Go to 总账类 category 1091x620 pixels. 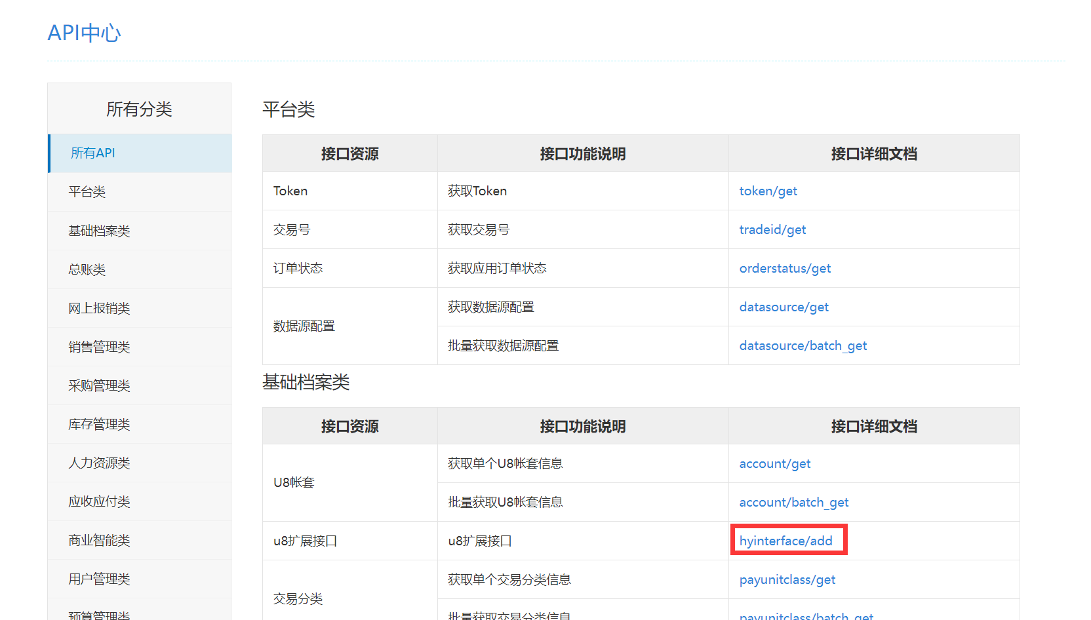click(87, 269)
